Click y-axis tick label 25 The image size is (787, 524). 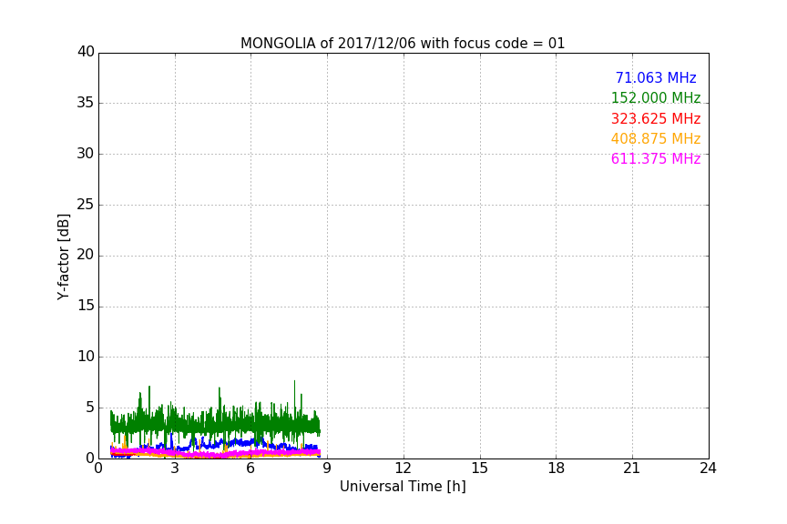(x=86, y=204)
